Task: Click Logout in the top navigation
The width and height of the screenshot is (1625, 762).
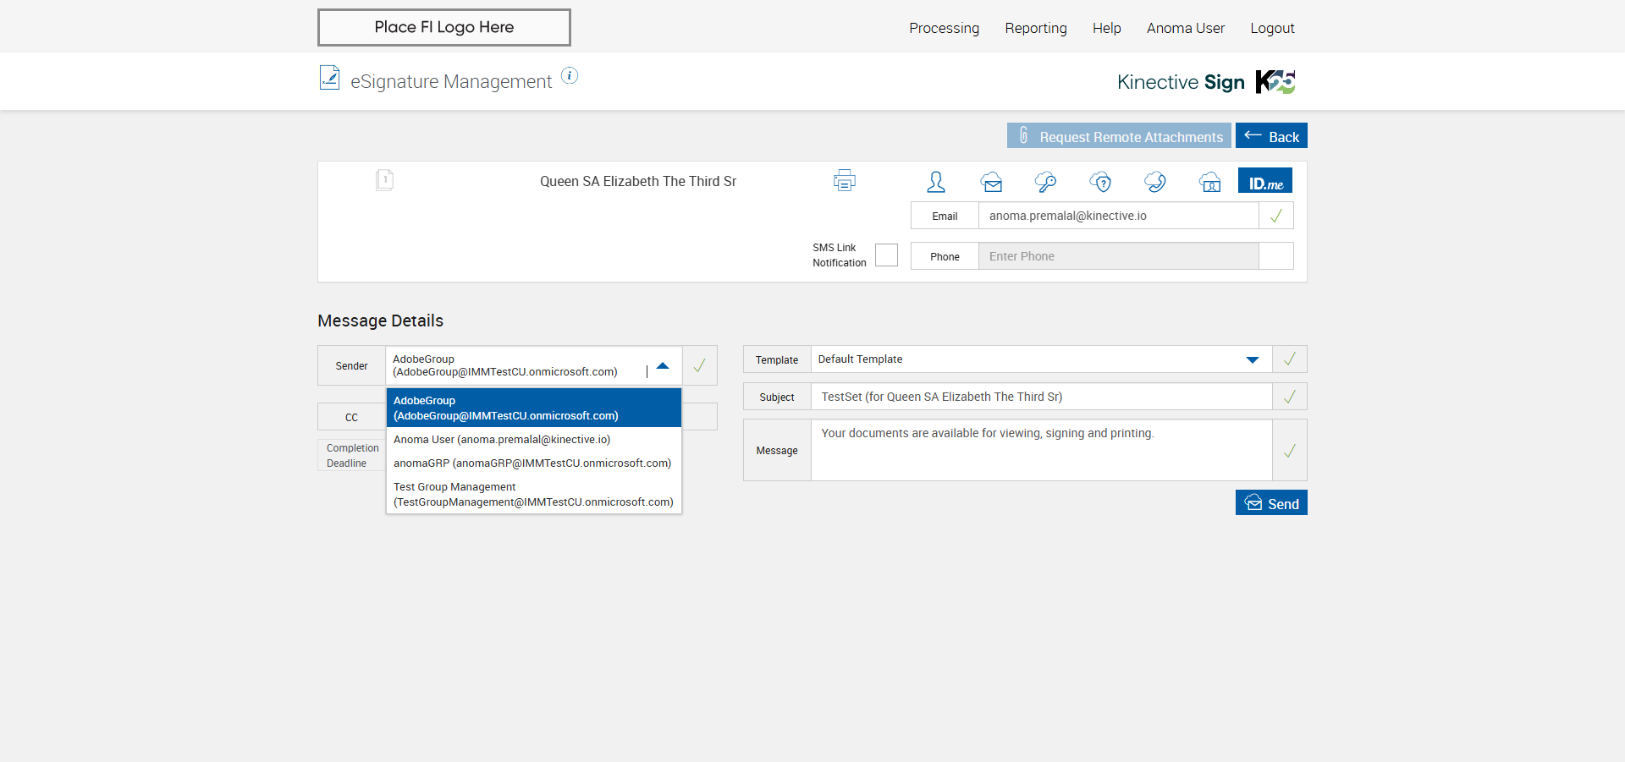Action: (1272, 28)
